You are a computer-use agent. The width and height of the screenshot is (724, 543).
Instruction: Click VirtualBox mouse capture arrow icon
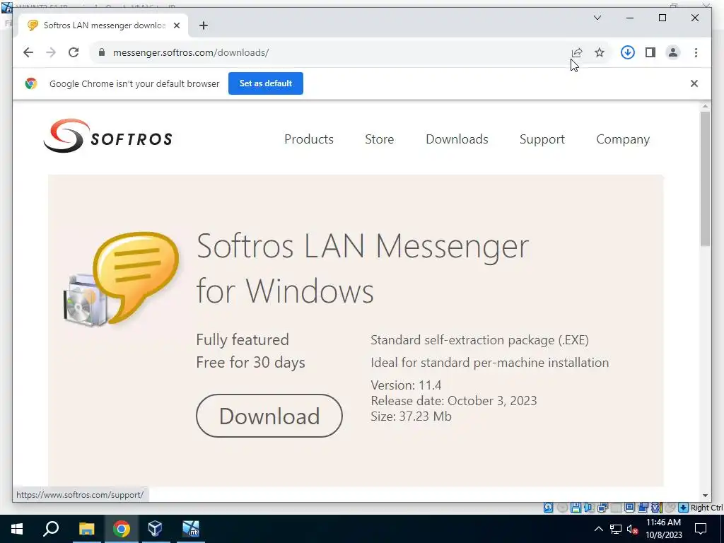coord(683,508)
